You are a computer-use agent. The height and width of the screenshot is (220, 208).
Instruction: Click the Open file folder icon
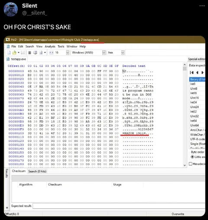(14, 53)
